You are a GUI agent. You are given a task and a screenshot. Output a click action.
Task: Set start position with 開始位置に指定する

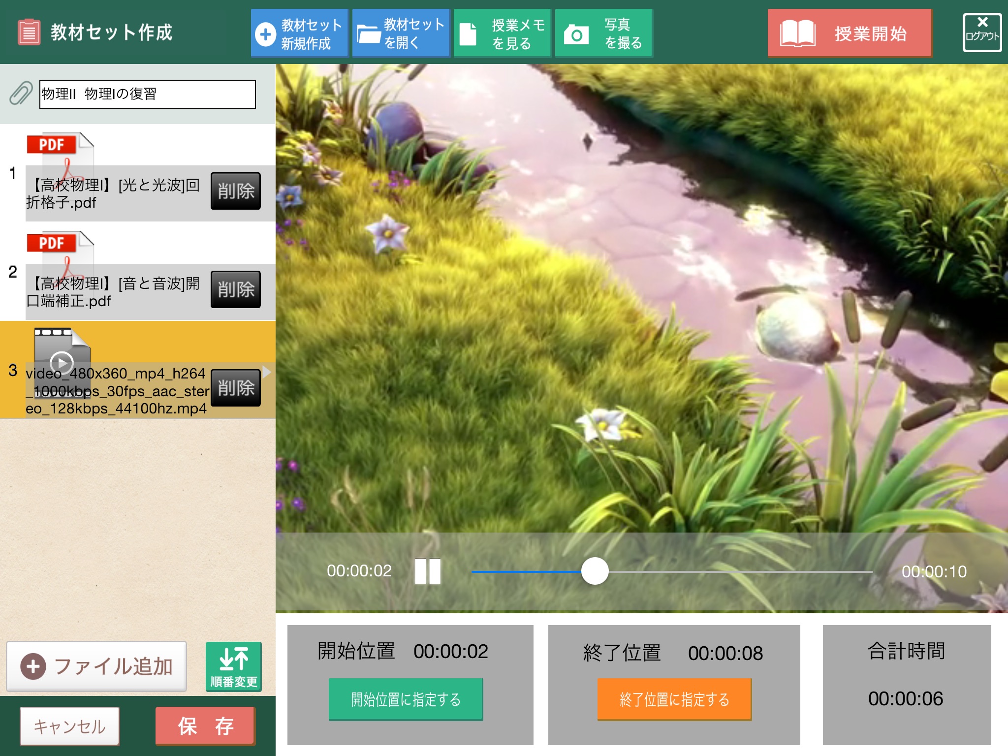point(406,699)
